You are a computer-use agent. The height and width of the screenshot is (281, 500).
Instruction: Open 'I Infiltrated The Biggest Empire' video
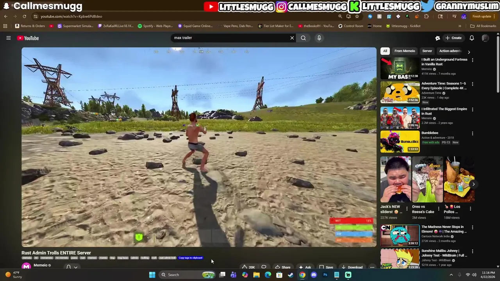(x=400, y=117)
